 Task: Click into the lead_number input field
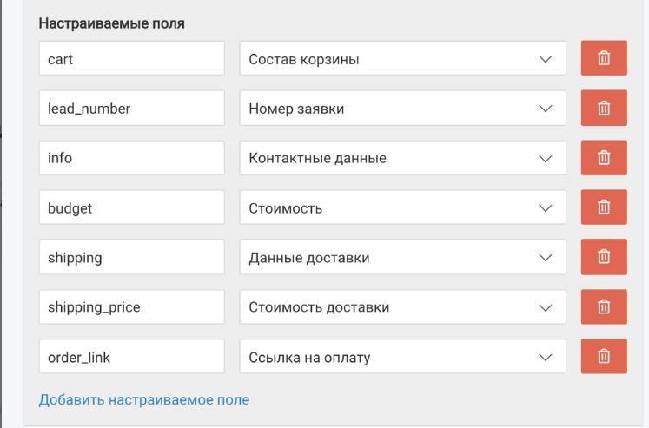(x=131, y=108)
